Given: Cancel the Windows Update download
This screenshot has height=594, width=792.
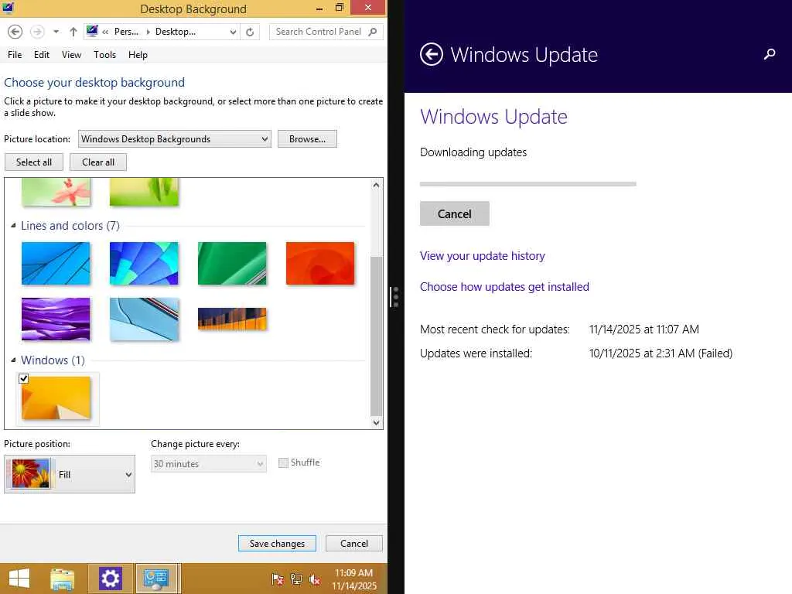Looking at the screenshot, I should click(455, 213).
